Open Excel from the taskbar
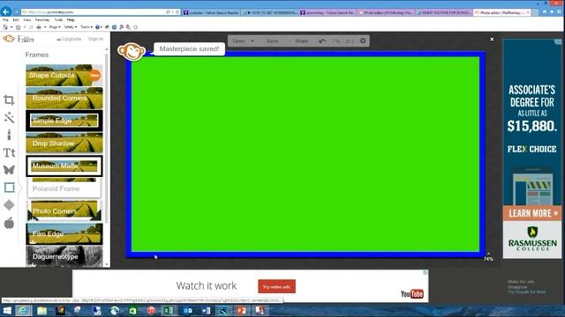565x317 pixels. (169, 311)
